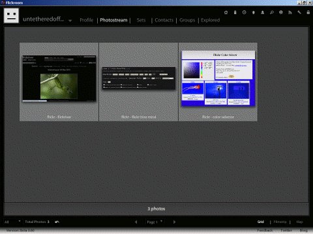Click the 'flickr - color selector' caption

pyautogui.click(x=218, y=117)
